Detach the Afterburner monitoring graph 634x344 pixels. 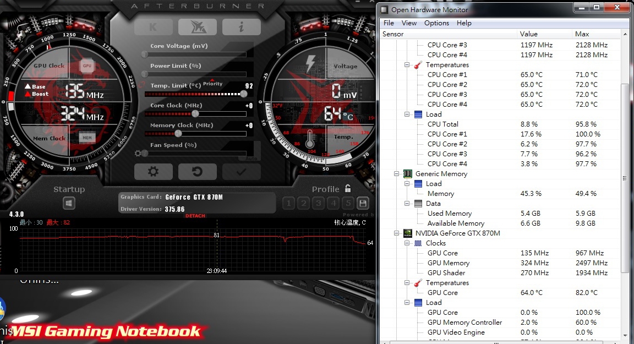coord(195,216)
